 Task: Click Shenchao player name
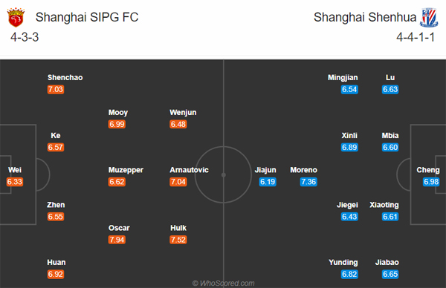[65, 77]
